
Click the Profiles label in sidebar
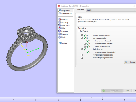pos(64,43)
